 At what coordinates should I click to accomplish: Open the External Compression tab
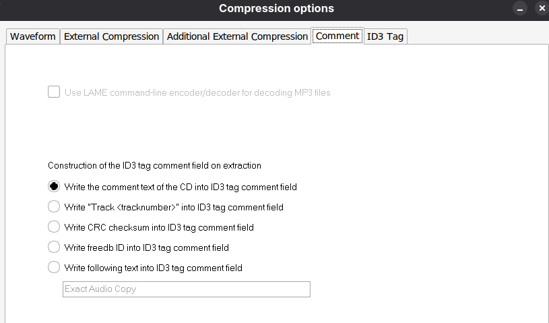pyautogui.click(x=112, y=36)
